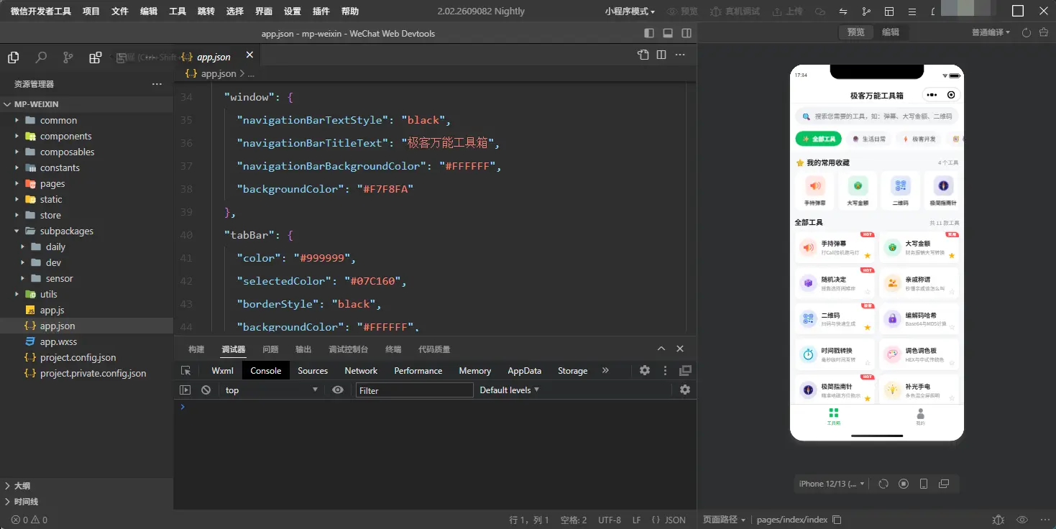Toggle the eye icon in simulator status bar
The height and width of the screenshot is (529, 1056).
pyautogui.click(x=1021, y=520)
